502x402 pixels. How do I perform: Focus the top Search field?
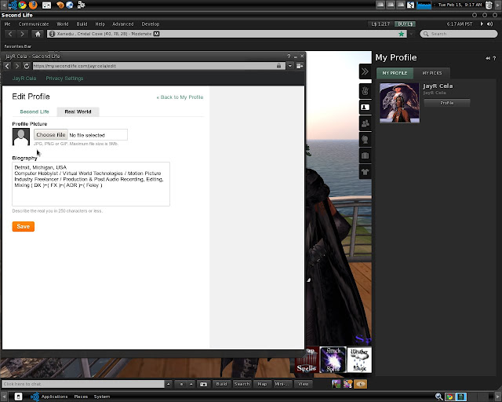(x=459, y=34)
